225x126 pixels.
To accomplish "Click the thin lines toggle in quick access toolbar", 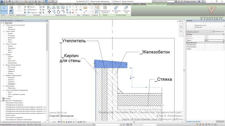I will (x=46, y=1).
